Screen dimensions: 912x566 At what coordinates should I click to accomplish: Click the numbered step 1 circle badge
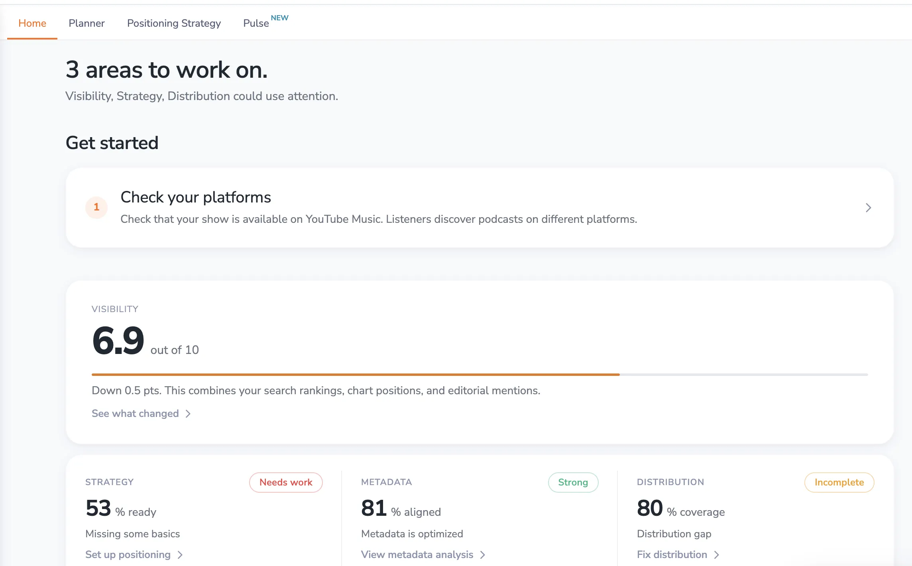coord(96,207)
